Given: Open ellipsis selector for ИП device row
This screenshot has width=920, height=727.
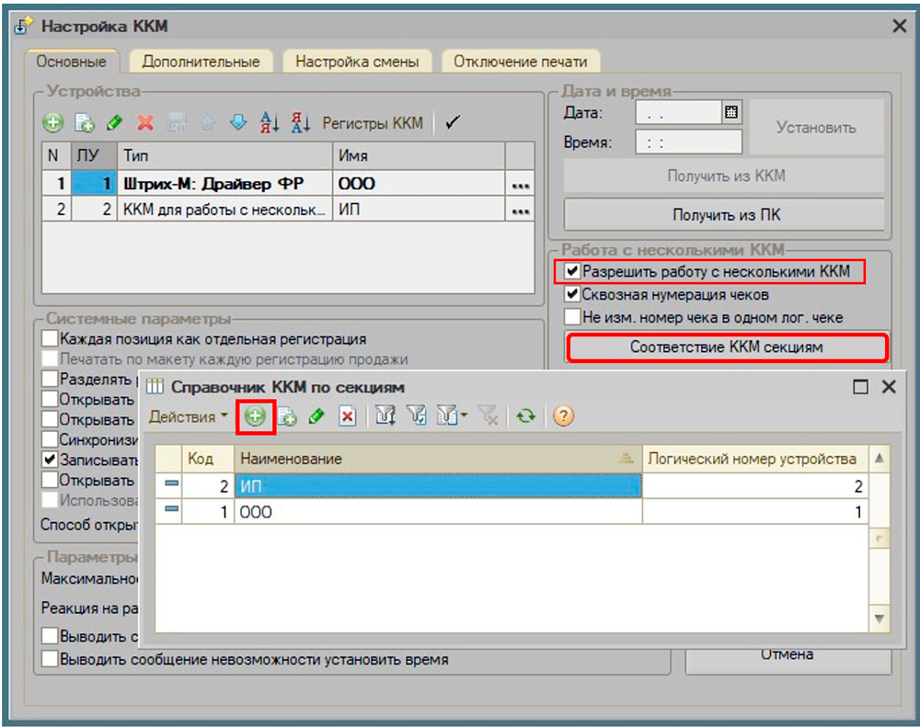Looking at the screenshot, I should [x=521, y=210].
